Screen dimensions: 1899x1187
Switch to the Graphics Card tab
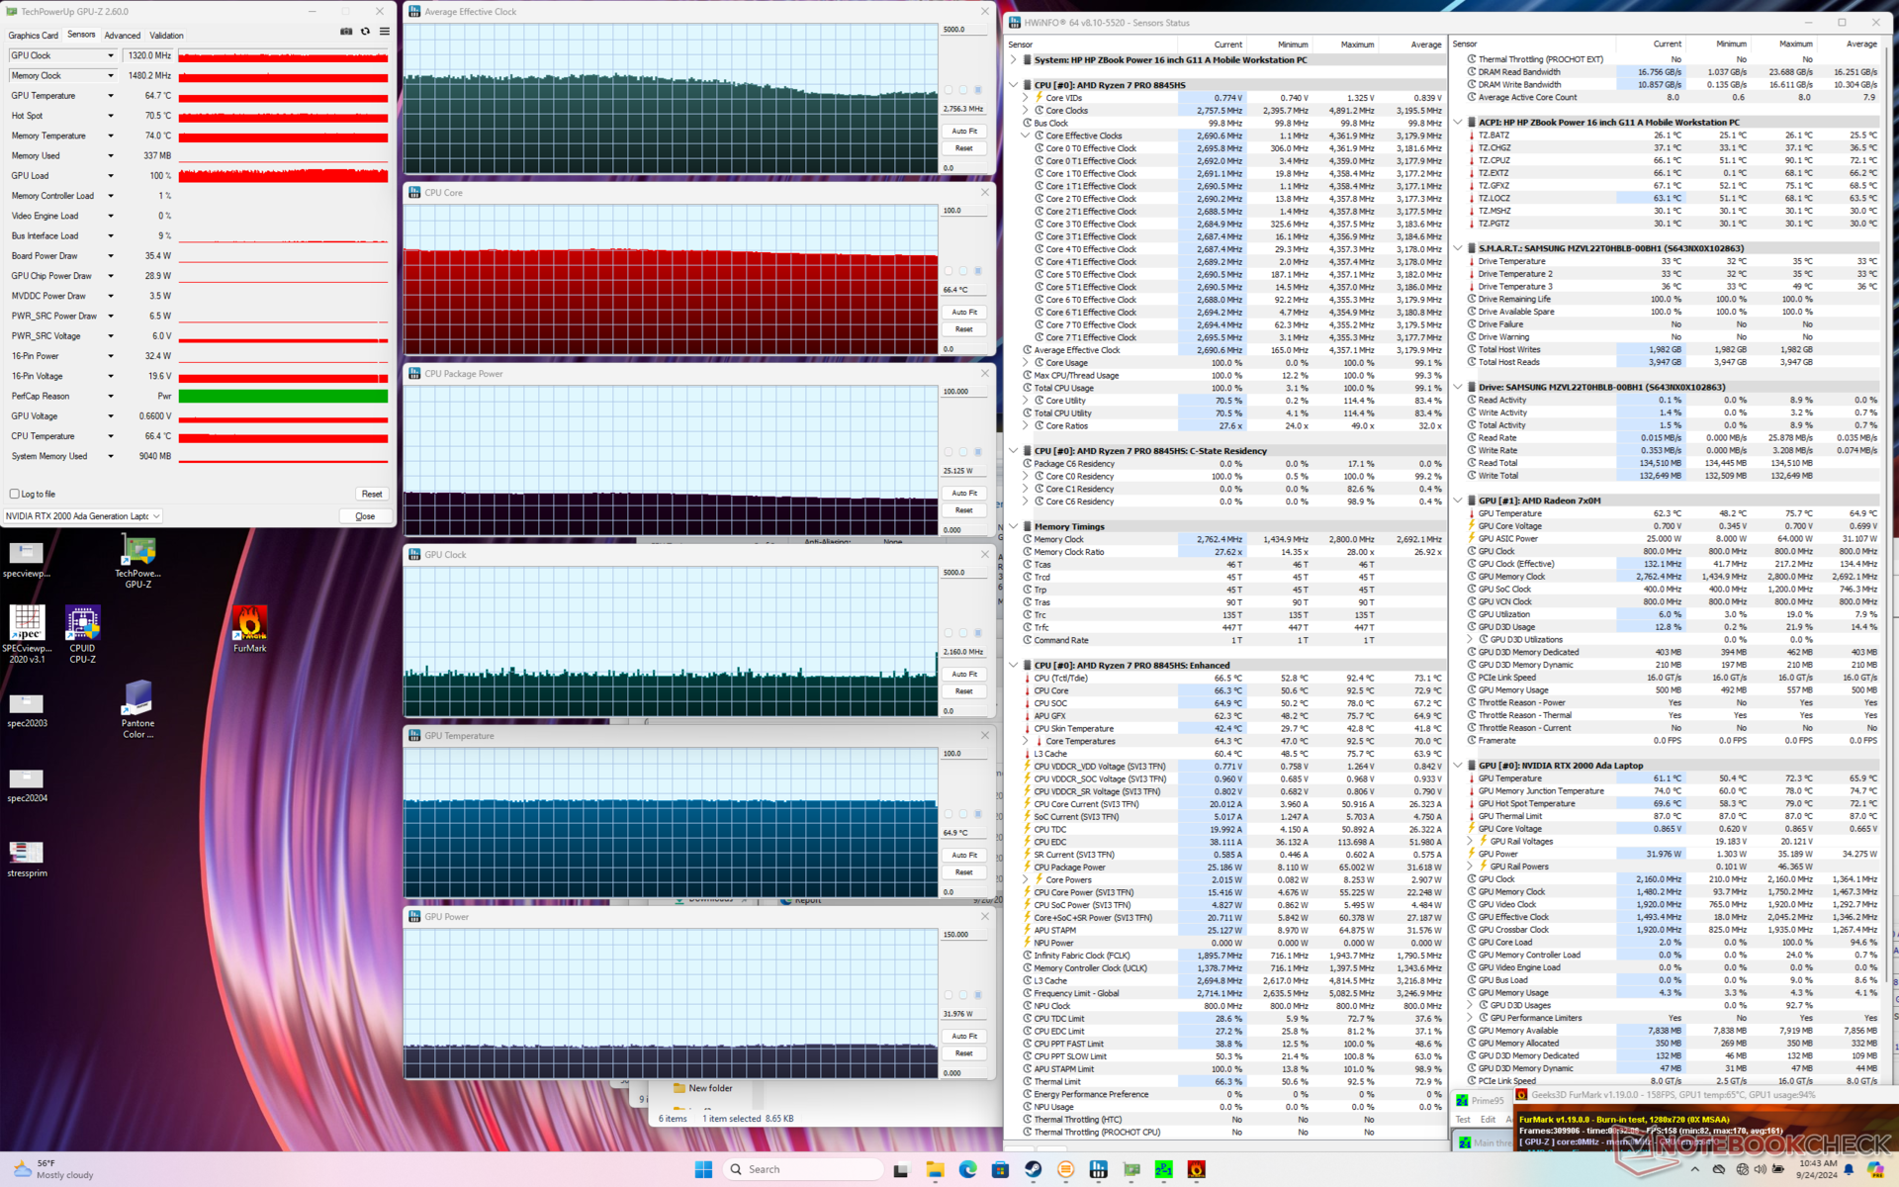coord(34,36)
